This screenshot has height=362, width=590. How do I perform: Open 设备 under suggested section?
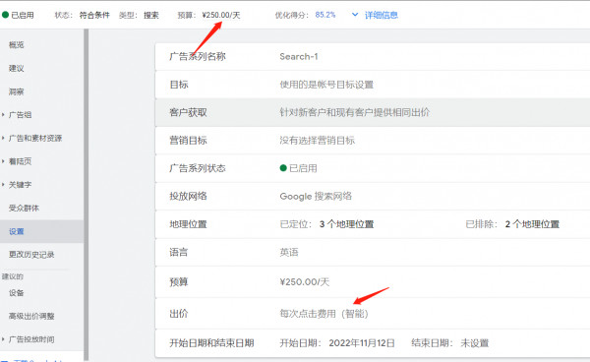(x=16, y=293)
